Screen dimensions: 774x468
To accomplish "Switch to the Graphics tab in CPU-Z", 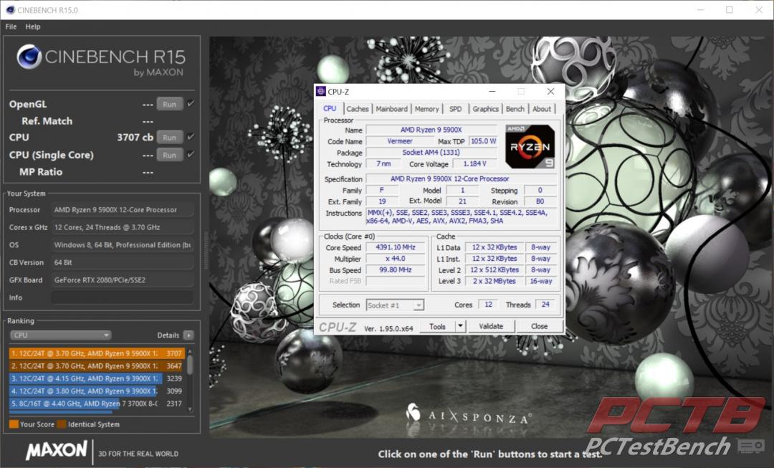I will [485, 109].
